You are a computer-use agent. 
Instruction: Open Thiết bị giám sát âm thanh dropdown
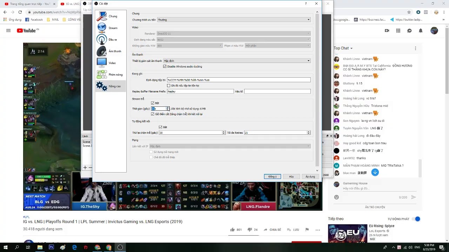[237, 61]
